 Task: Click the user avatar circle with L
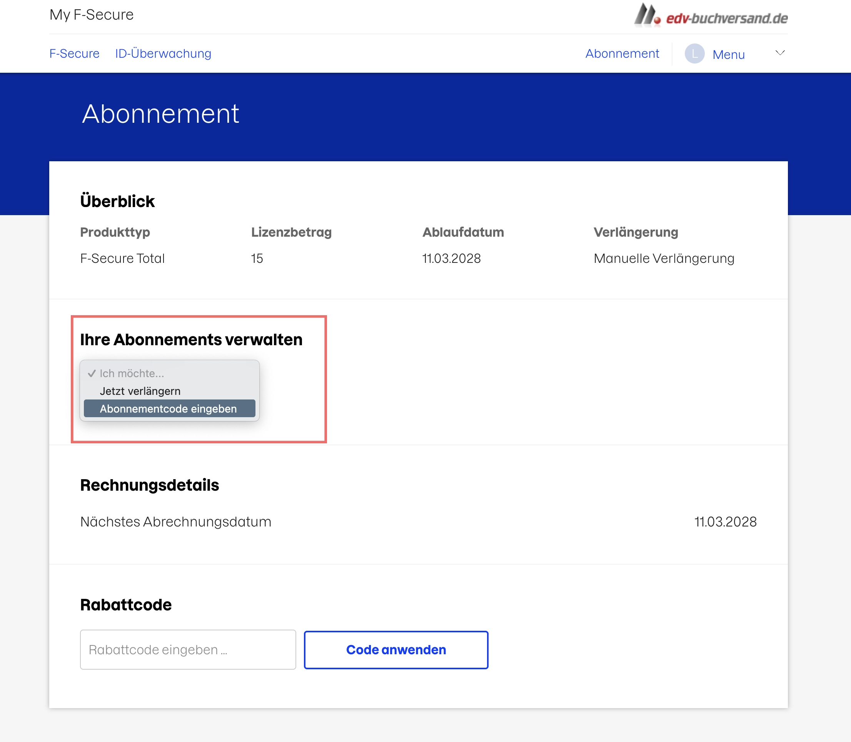click(694, 54)
